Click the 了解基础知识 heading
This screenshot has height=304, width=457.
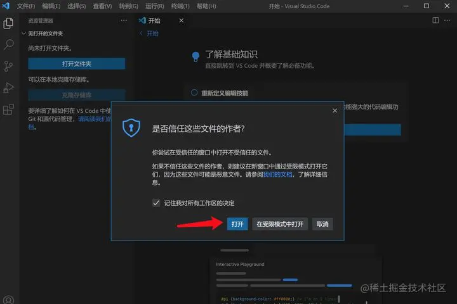231,54
